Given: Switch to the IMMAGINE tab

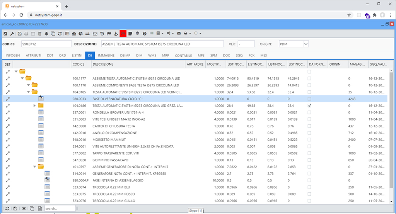Looking at the screenshot, I should tap(106, 56).
